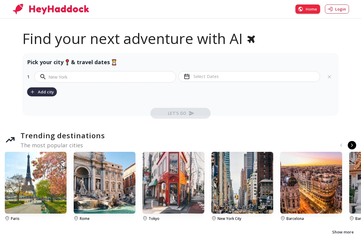Viewport: 361px width, 241px height.
Task: Select the Paris Eiffel Tower thumbnail
Action: (x=35, y=183)
